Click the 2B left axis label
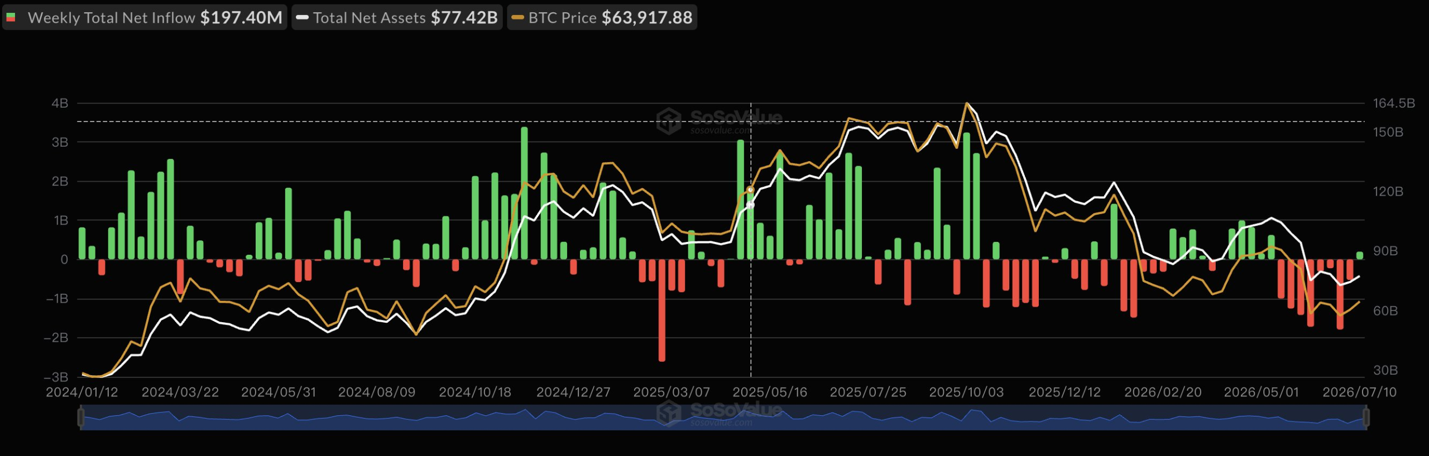1429x456 pixels. click(x=60, y=181)
